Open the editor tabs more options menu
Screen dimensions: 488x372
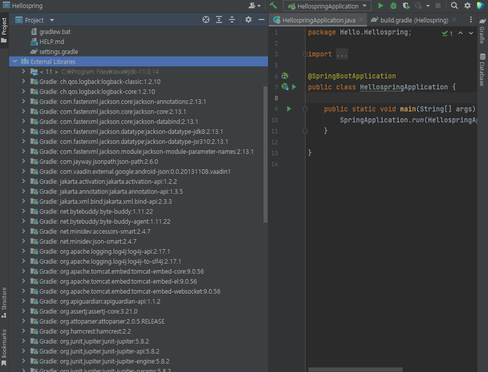tap(471, 20)
